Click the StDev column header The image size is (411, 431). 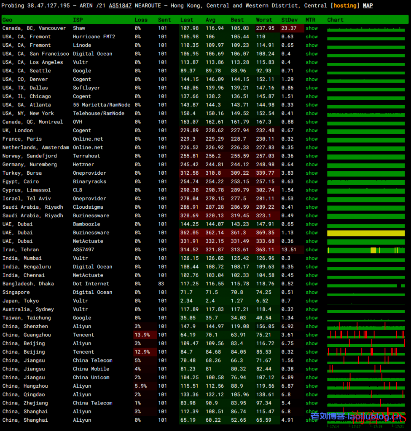coord(289,20)
